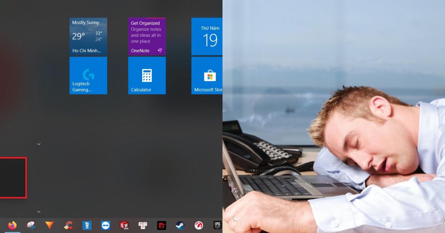Expand the lower chevron above the taskbar
The image size is (445, 233).
coord(39,212)
